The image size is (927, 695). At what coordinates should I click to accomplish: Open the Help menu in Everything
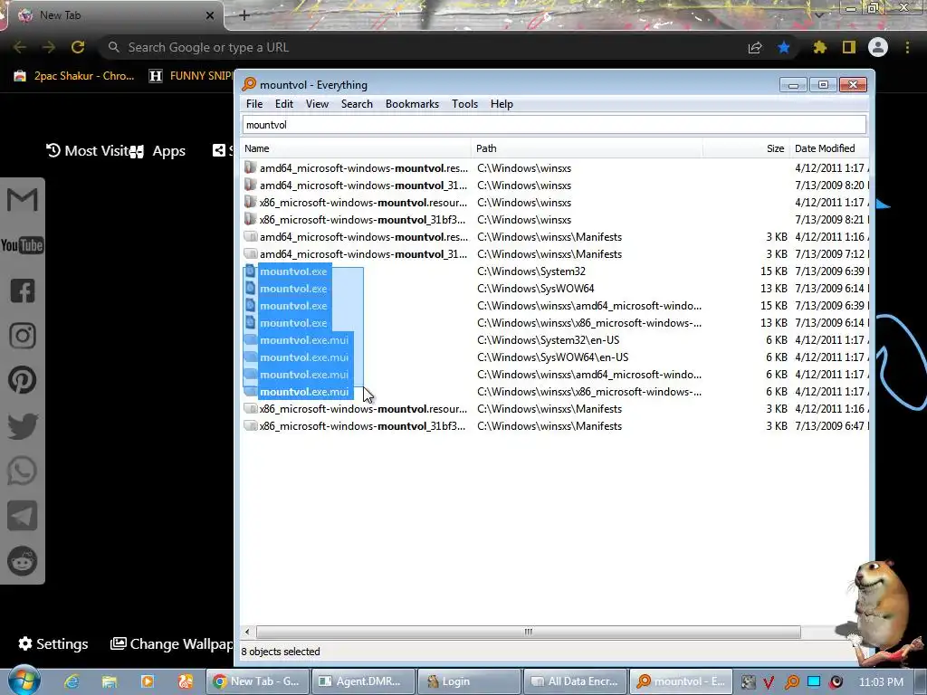[x=502, y=104]
